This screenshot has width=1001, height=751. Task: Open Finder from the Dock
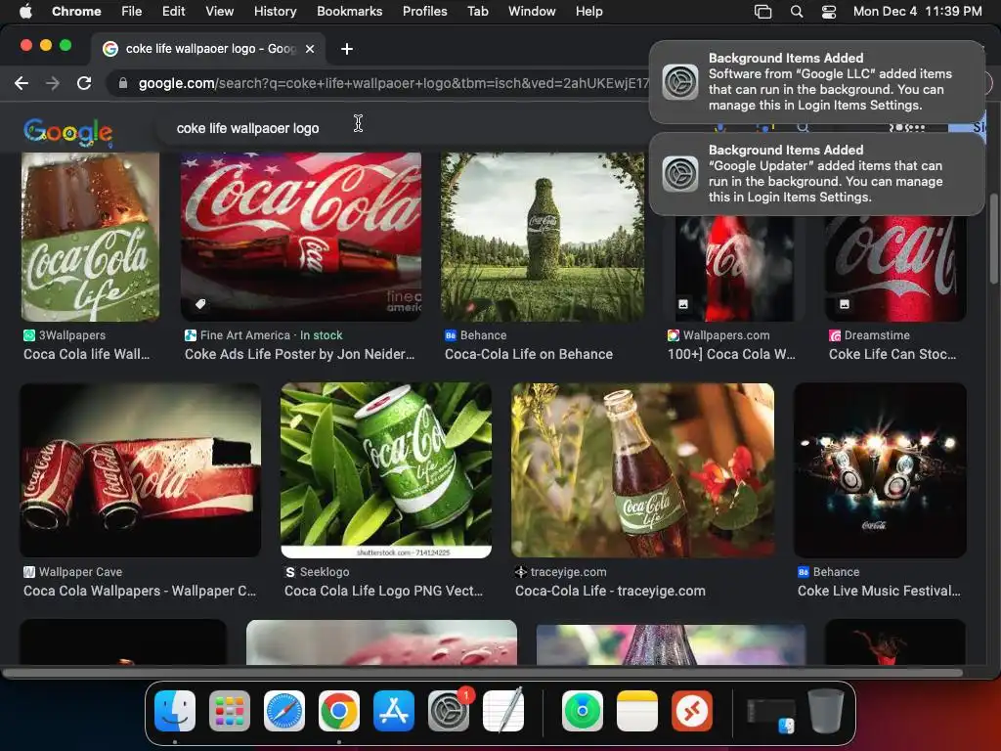175,711
